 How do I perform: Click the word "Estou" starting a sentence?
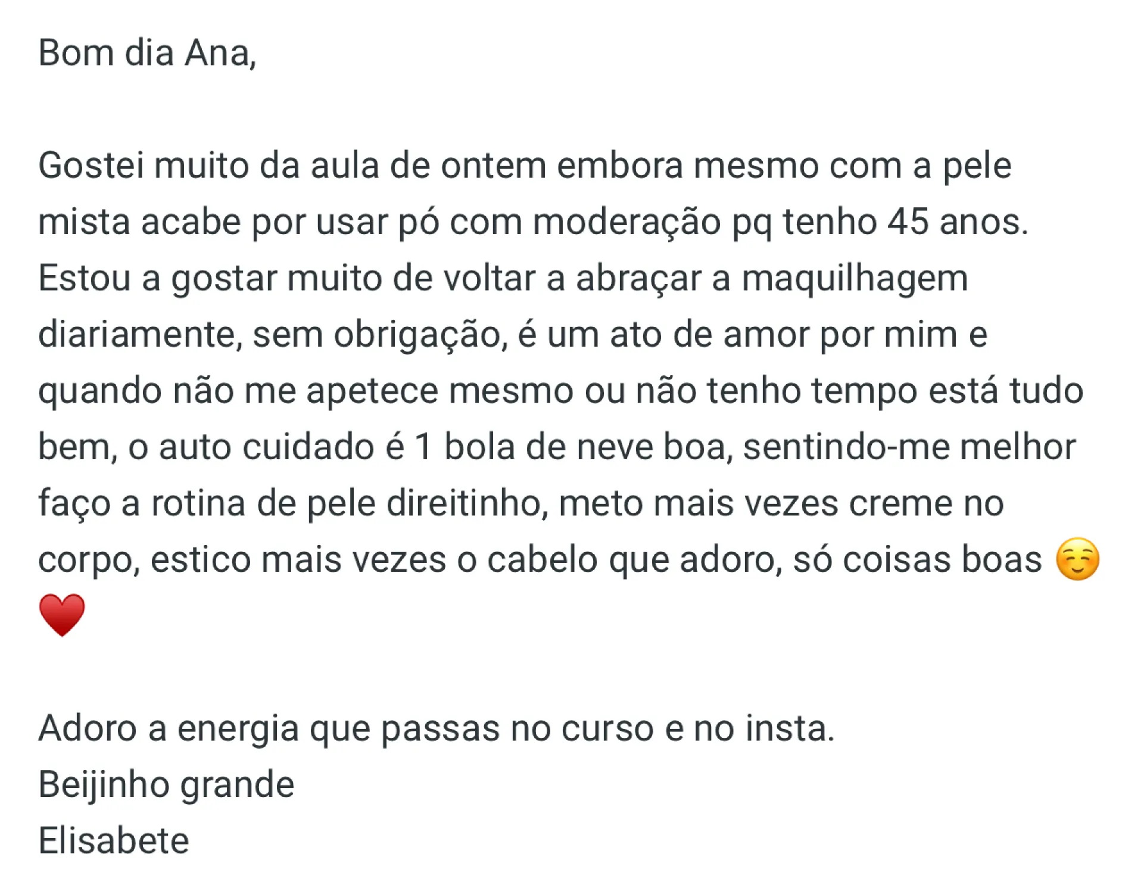[84, 278]
